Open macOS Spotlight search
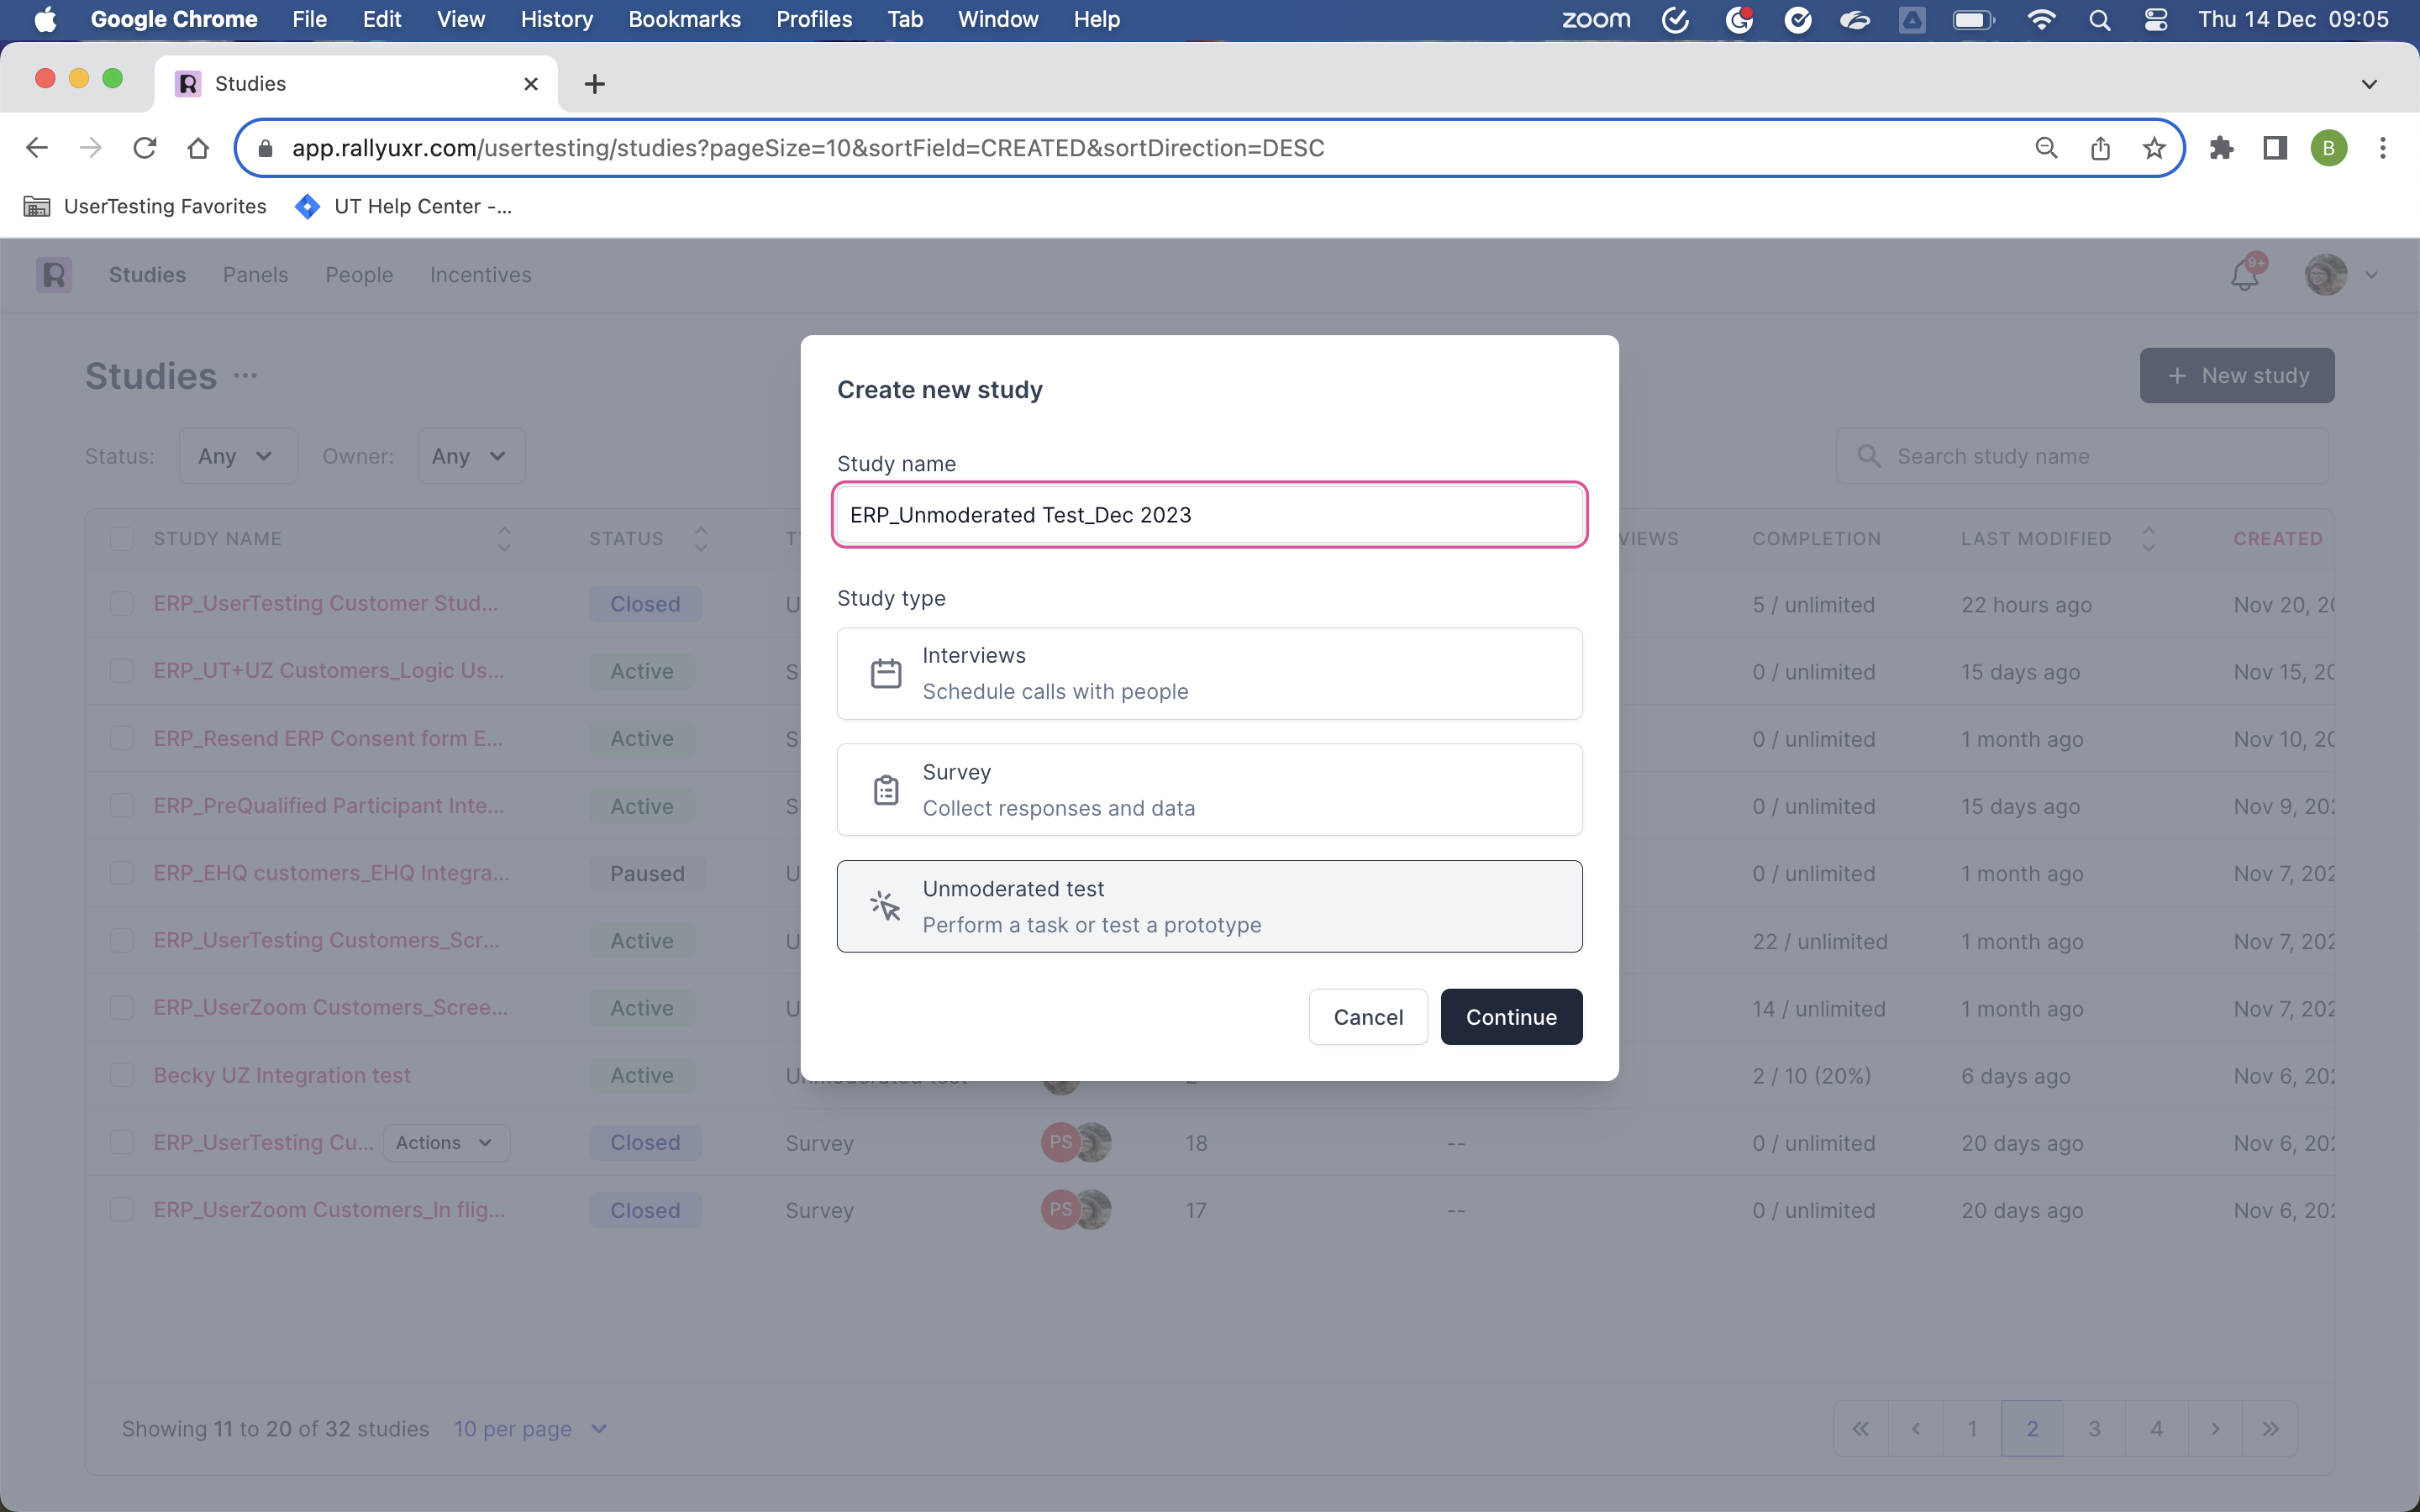Image resolution: width=2420 pixels, height=1512 pixels. coord(2099,19)
